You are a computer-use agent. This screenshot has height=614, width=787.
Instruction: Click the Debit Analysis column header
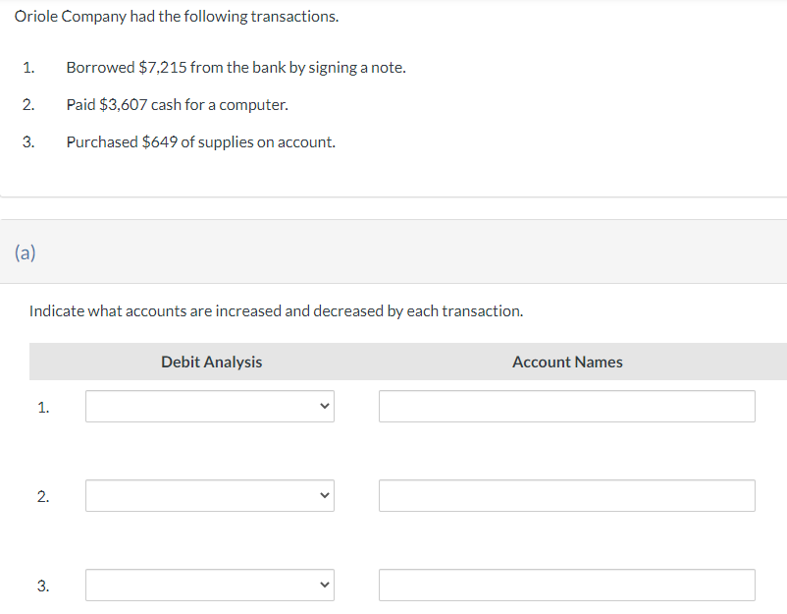(212, 362)
